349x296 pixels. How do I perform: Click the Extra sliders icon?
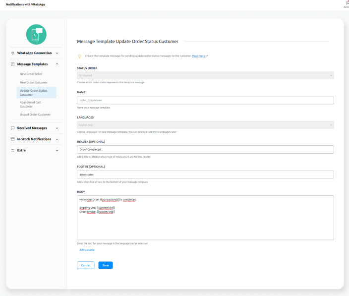point(12,150)
